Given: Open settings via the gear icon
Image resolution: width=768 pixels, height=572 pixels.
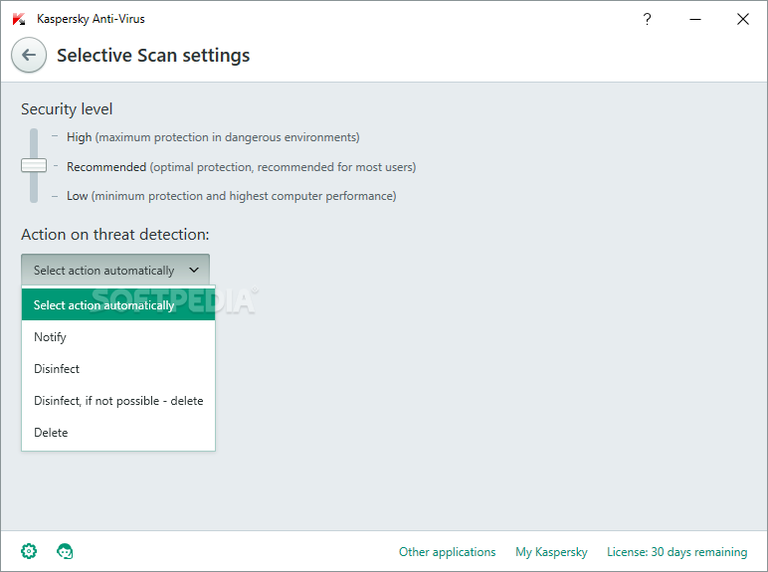Looking at the screenshot, I should [x=29, y=551].
